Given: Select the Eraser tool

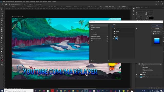Looking at the screenshot, I should click(2, 33).
